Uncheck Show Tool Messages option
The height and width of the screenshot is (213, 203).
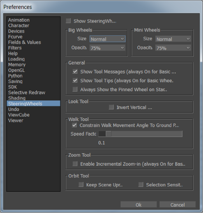(75, 71)
